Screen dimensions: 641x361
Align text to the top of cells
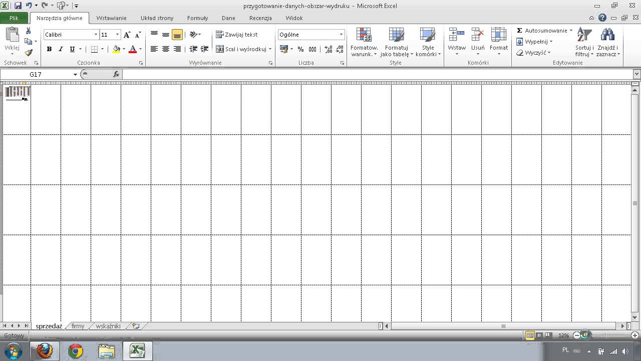[x=154, y=35]
